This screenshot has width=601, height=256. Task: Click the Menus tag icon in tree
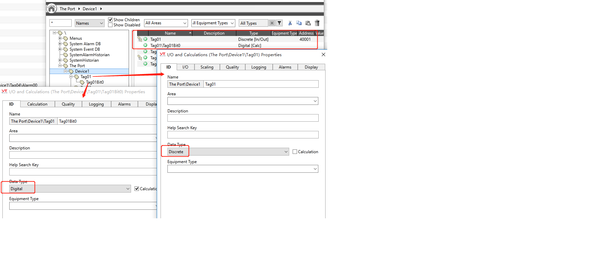click(66, 38)
